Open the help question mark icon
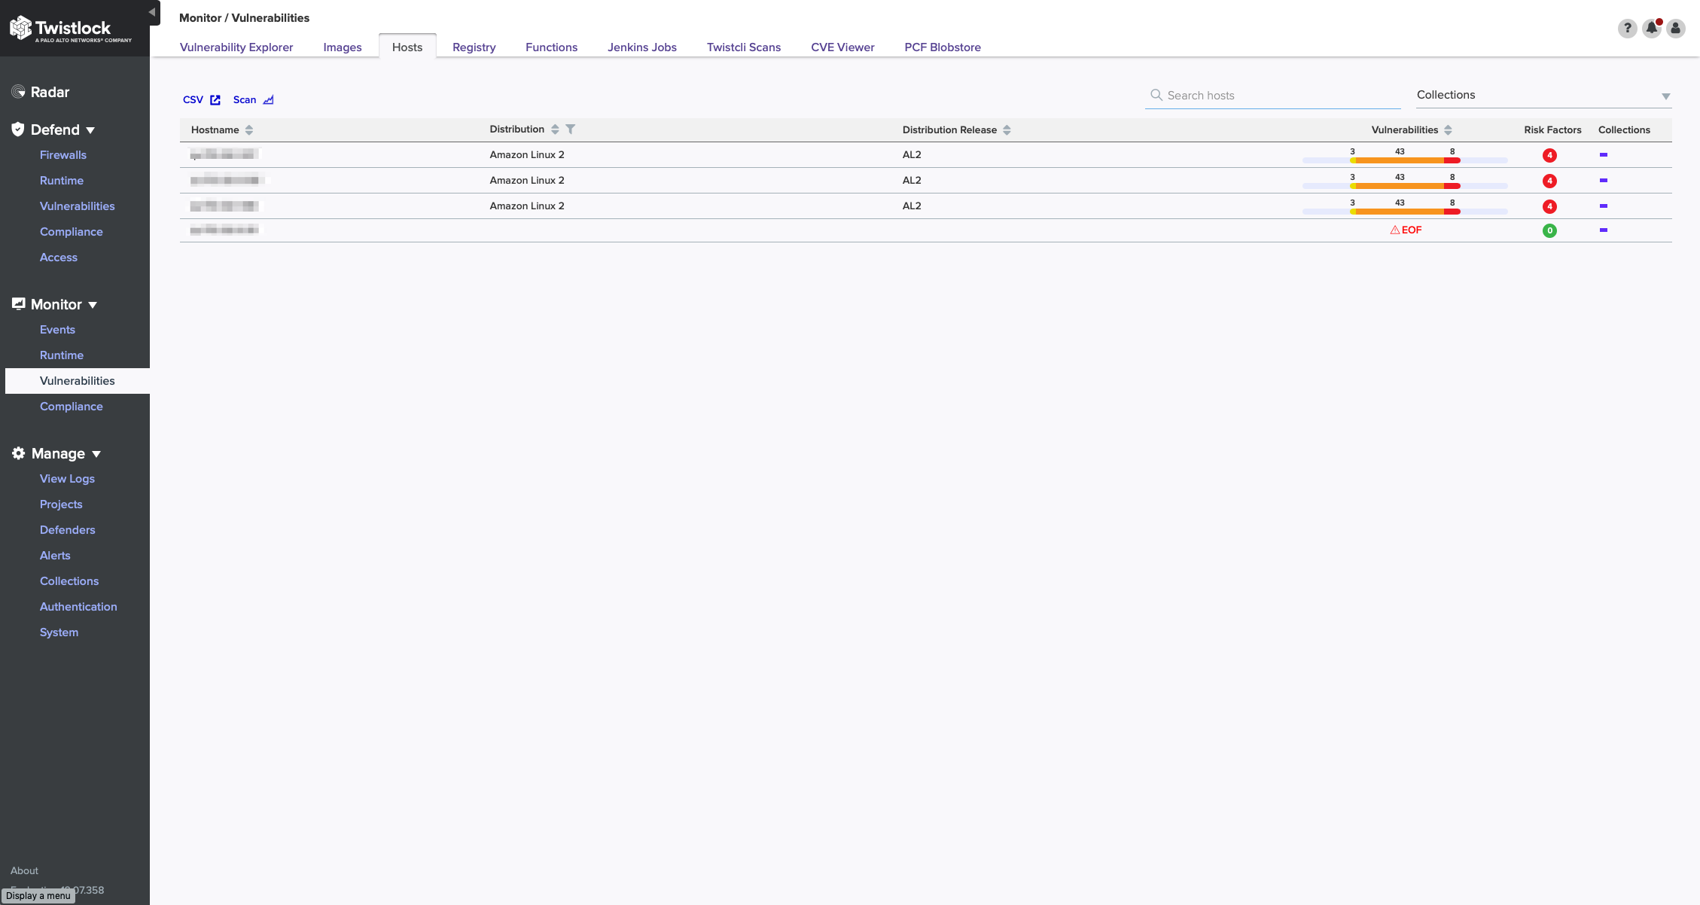 (1627, 29)
